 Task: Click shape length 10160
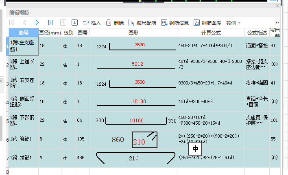(136, 121)
